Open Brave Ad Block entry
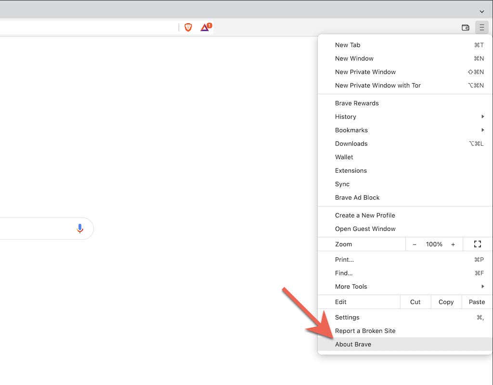The width and height of the screenshot is (493, 385). click(405, 198)
